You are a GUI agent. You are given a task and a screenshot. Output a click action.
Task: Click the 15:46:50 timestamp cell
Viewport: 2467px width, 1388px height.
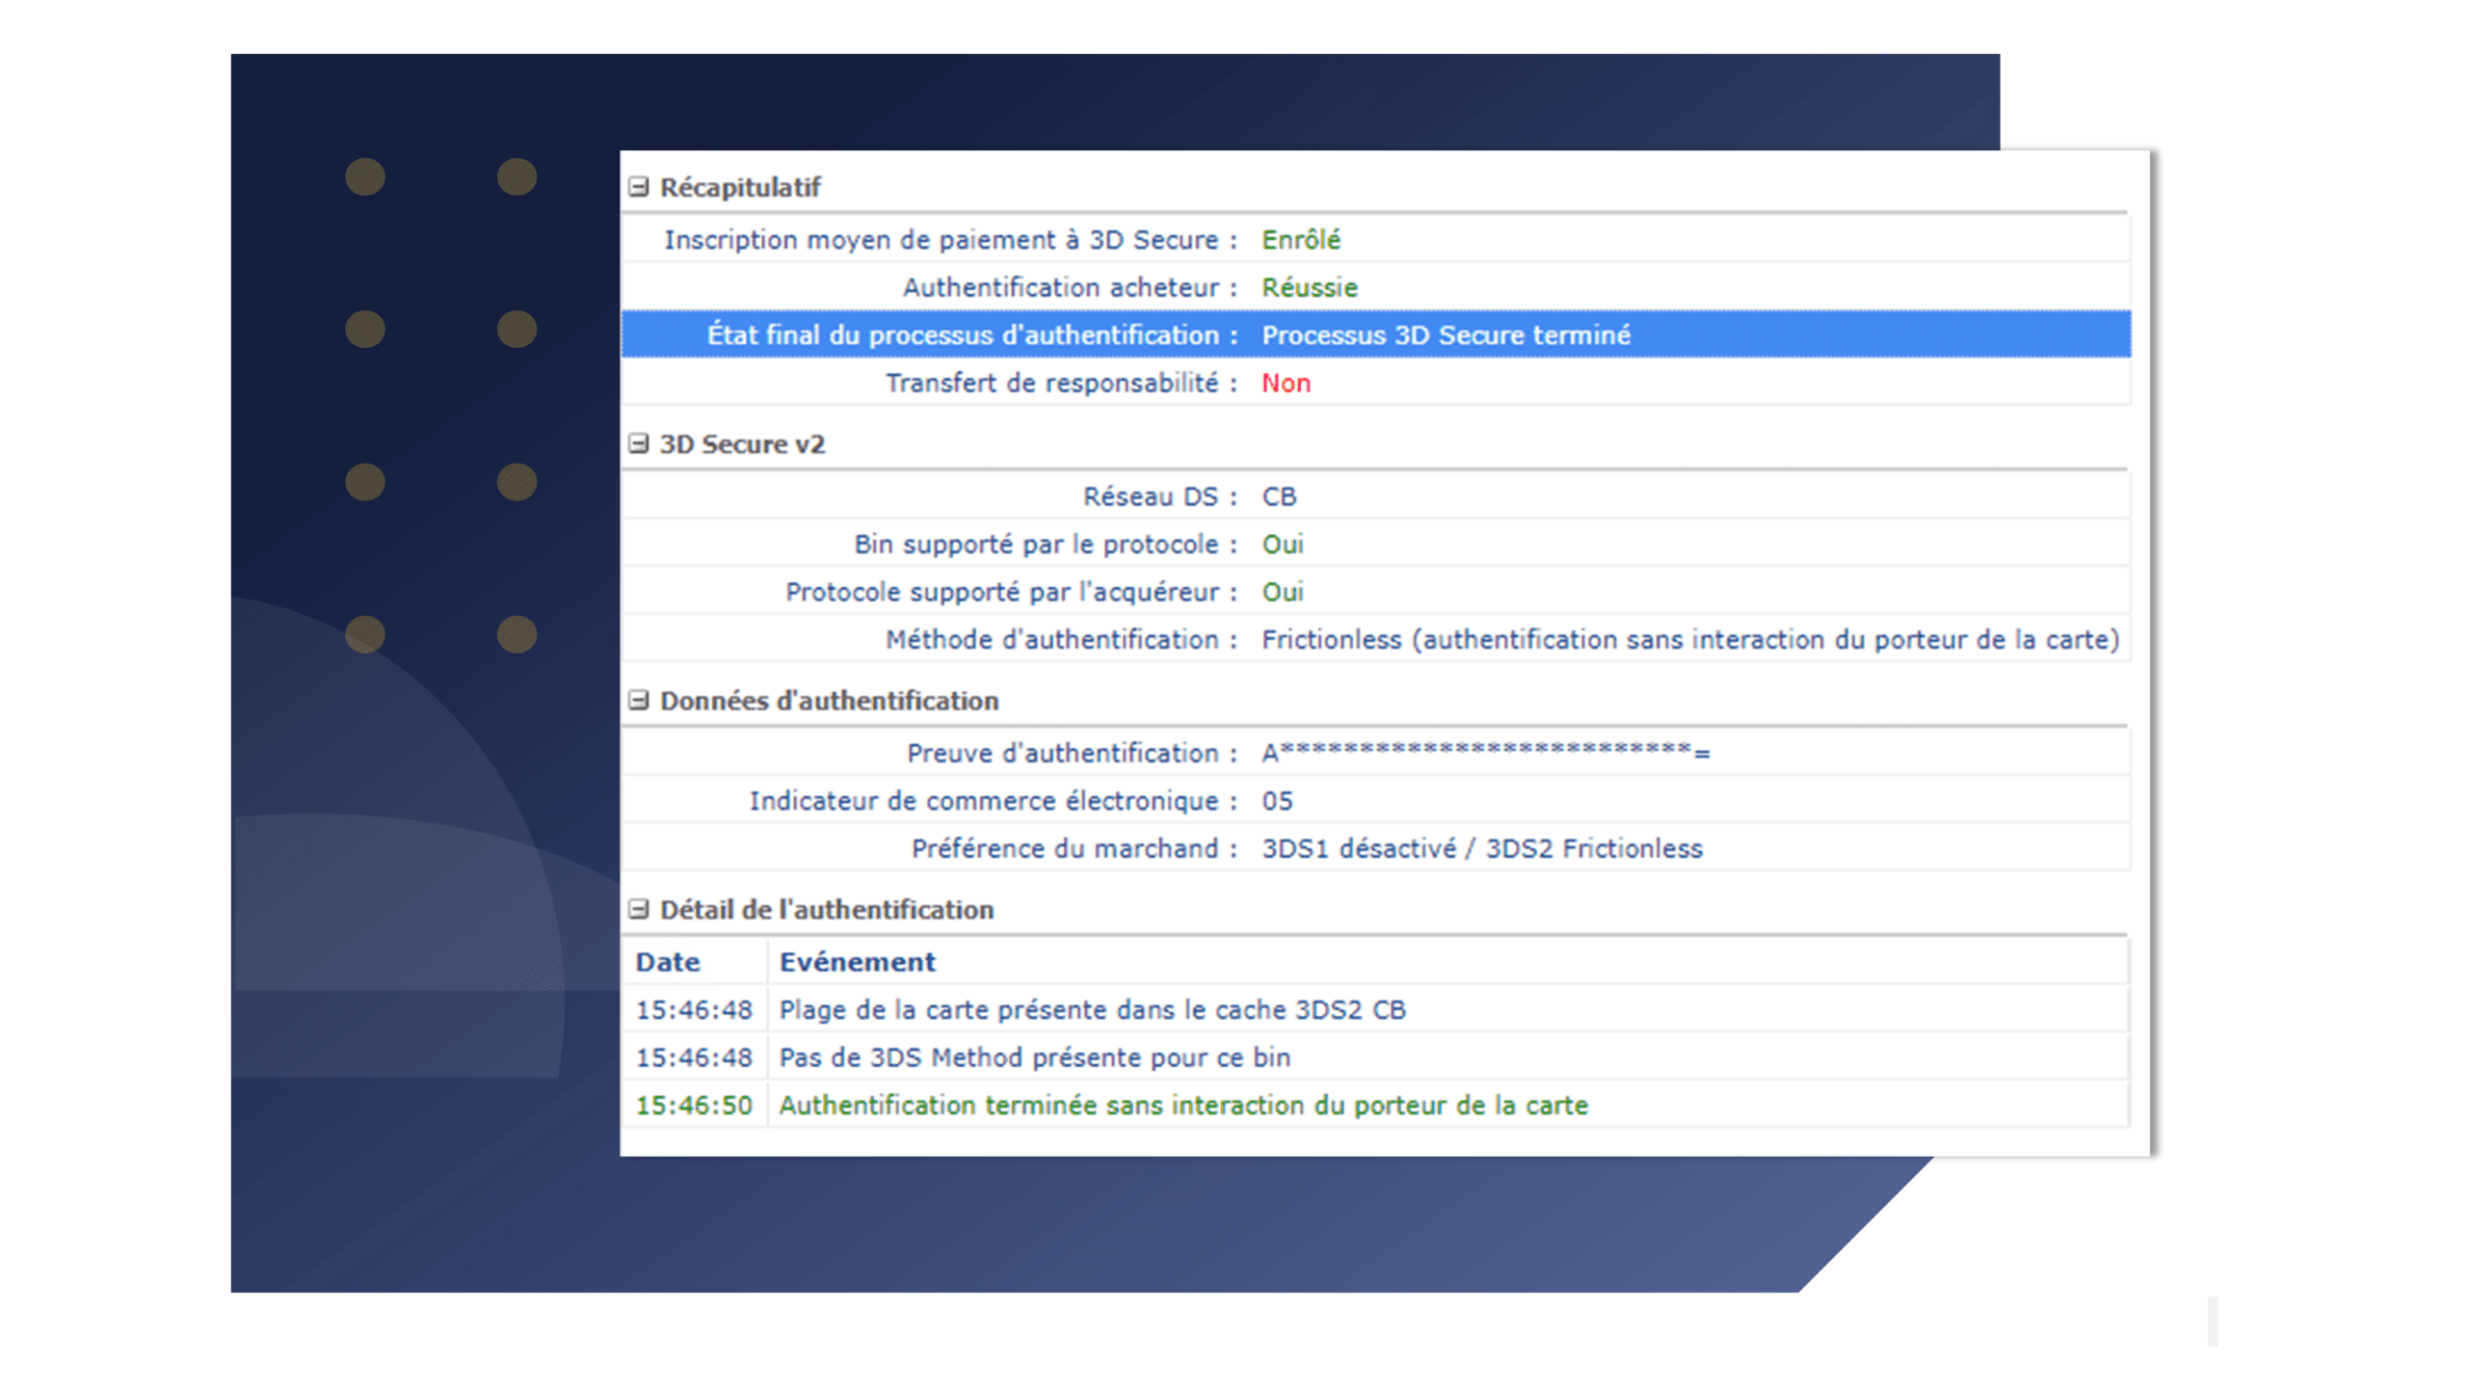coord(694,1105)
